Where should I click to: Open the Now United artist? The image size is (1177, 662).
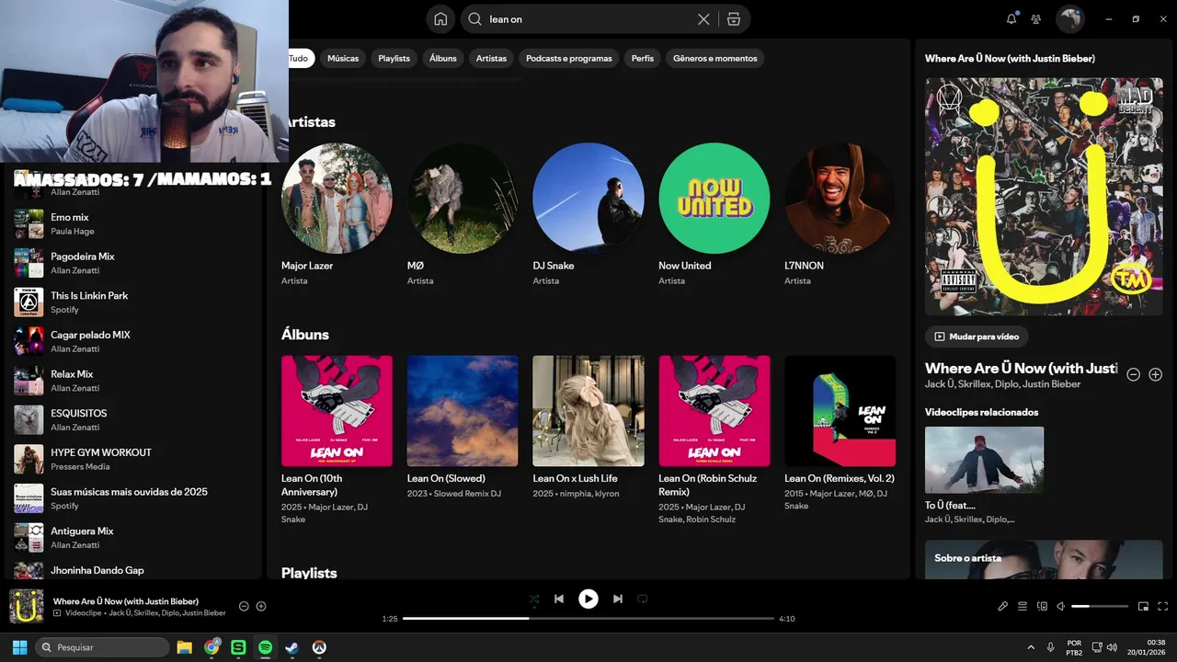(x=714, y=198)
